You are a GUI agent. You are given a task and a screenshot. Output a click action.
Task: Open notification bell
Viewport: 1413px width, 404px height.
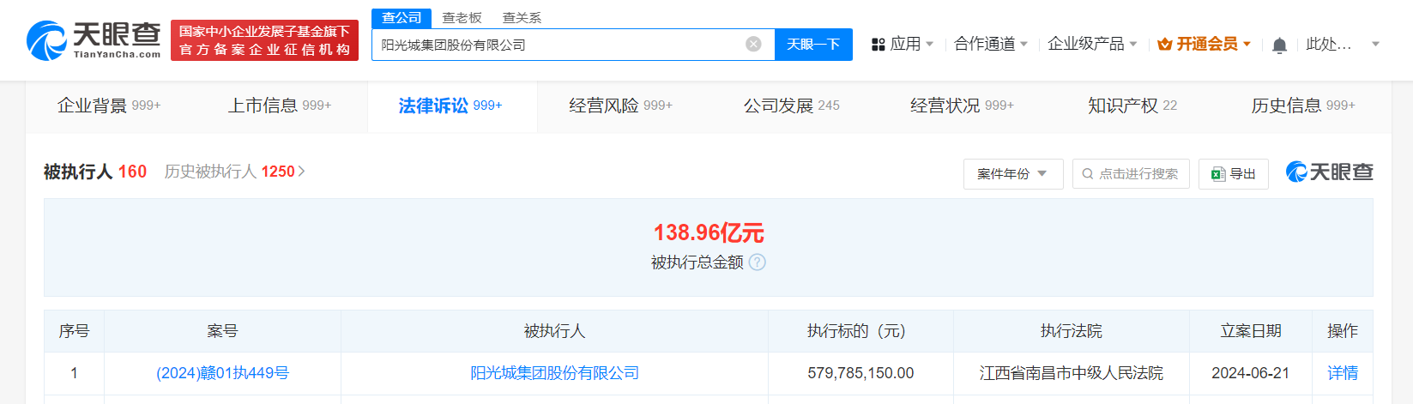[1279, 45]
